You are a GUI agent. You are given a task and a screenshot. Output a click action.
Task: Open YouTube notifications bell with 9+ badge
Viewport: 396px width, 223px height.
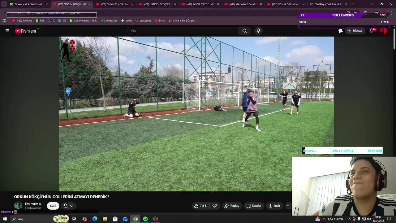pos(372,31)
